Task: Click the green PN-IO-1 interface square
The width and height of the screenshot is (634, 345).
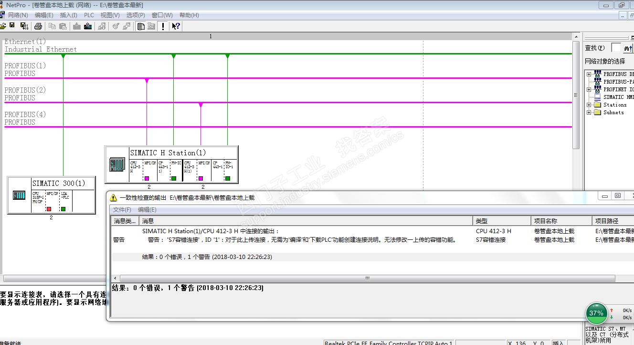Action: click(x=228, y=178)
